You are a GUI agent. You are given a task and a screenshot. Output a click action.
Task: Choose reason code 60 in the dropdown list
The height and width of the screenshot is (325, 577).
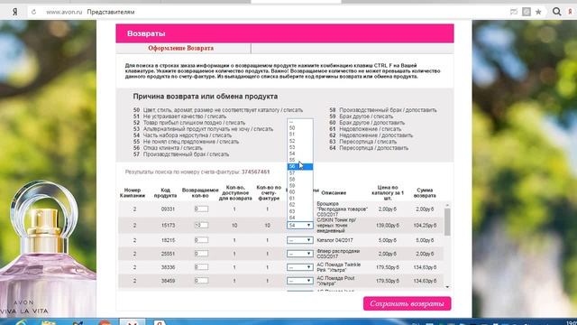tap(300, 192)
